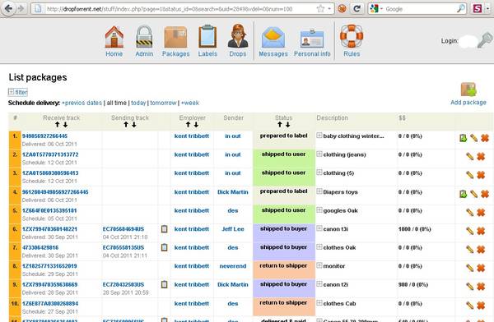This screenshot has width=494, height=322.
Task: Open the Home page icon
Action: point(114,37)
